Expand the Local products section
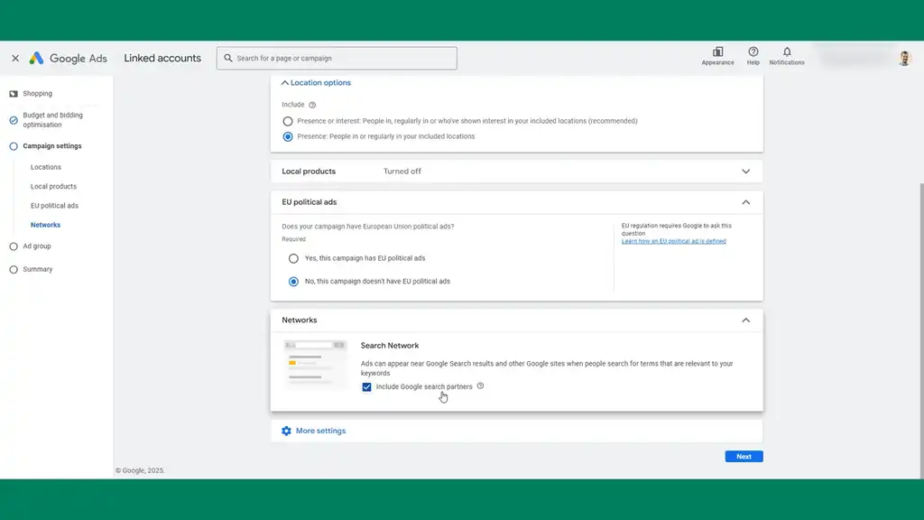This screenshot has width=924, height=520. tap(746, 171)
